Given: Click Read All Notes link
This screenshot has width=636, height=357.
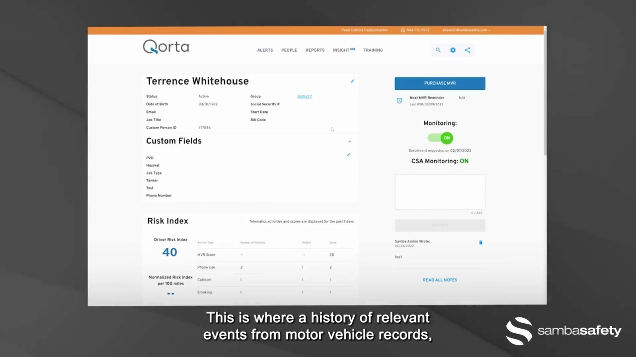Looking at the screenshot, I should [440, 280].
